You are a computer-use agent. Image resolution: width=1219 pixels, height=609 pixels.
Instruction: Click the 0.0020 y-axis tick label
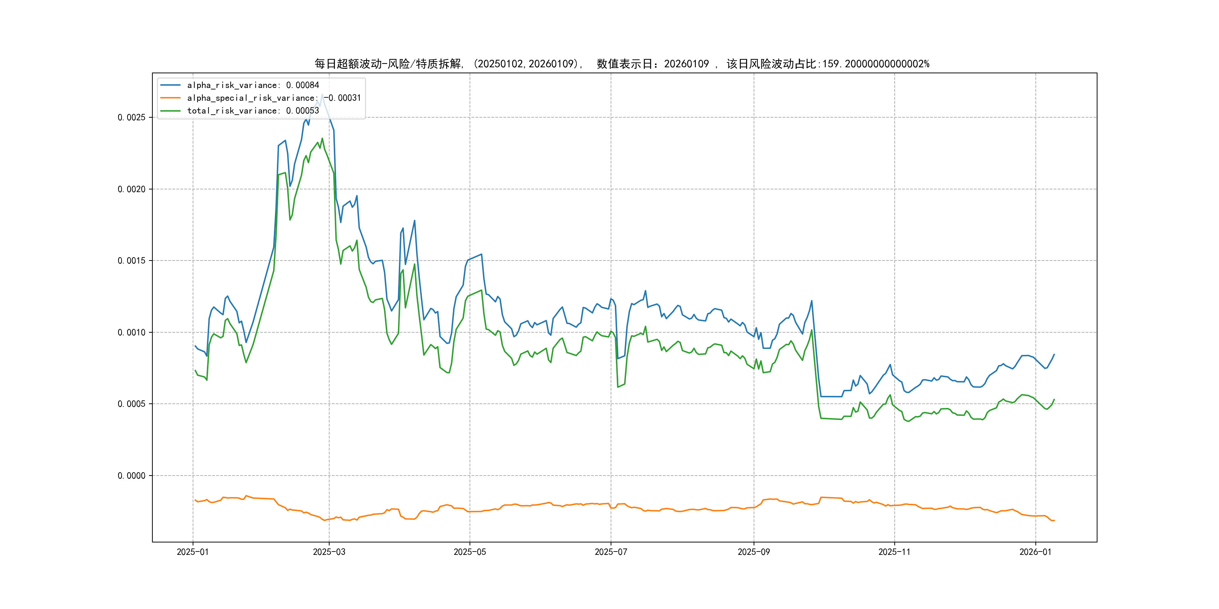(x=132, y=189)
